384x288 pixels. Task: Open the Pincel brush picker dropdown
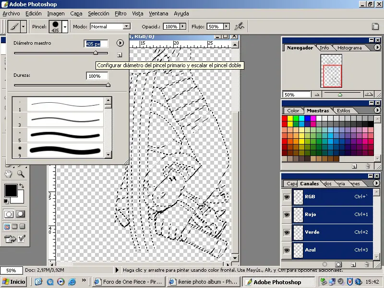pos(65,26)
